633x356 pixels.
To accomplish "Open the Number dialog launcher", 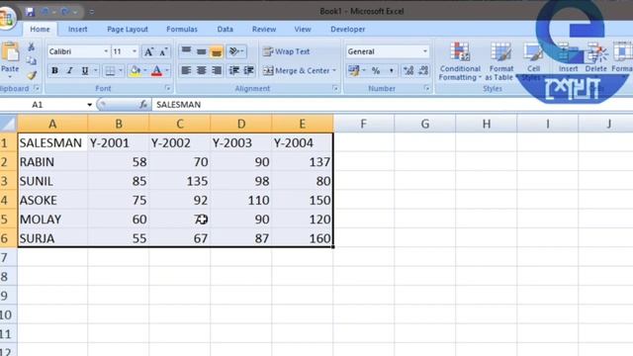I will coord(426,88).
